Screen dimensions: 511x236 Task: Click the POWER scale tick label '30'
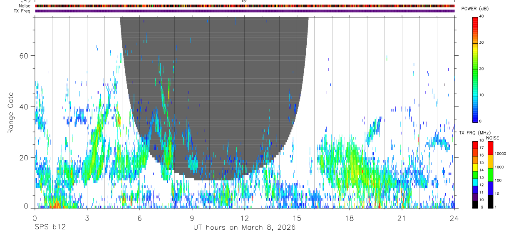tap(481, 42)
